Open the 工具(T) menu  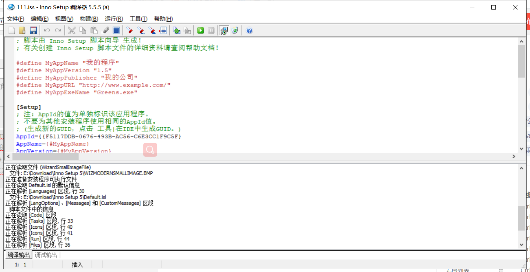click(138, 19)
